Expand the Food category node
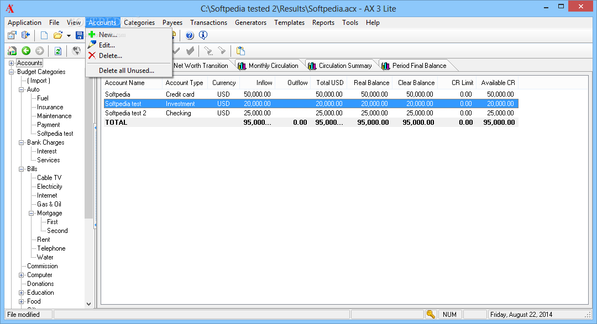Screen dimensions: 597x324 pos(22,301)
